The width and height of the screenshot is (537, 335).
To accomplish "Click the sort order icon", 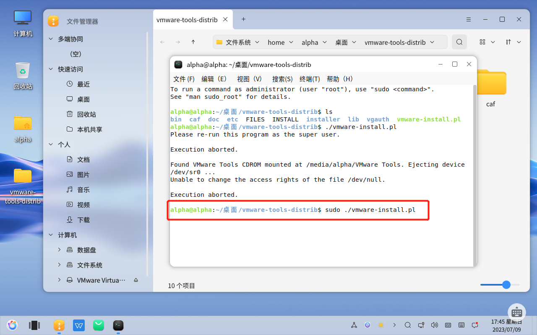I will click(508, 42).
